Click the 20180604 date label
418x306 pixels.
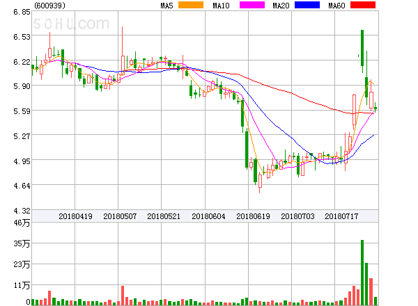(x=208, y=216)
